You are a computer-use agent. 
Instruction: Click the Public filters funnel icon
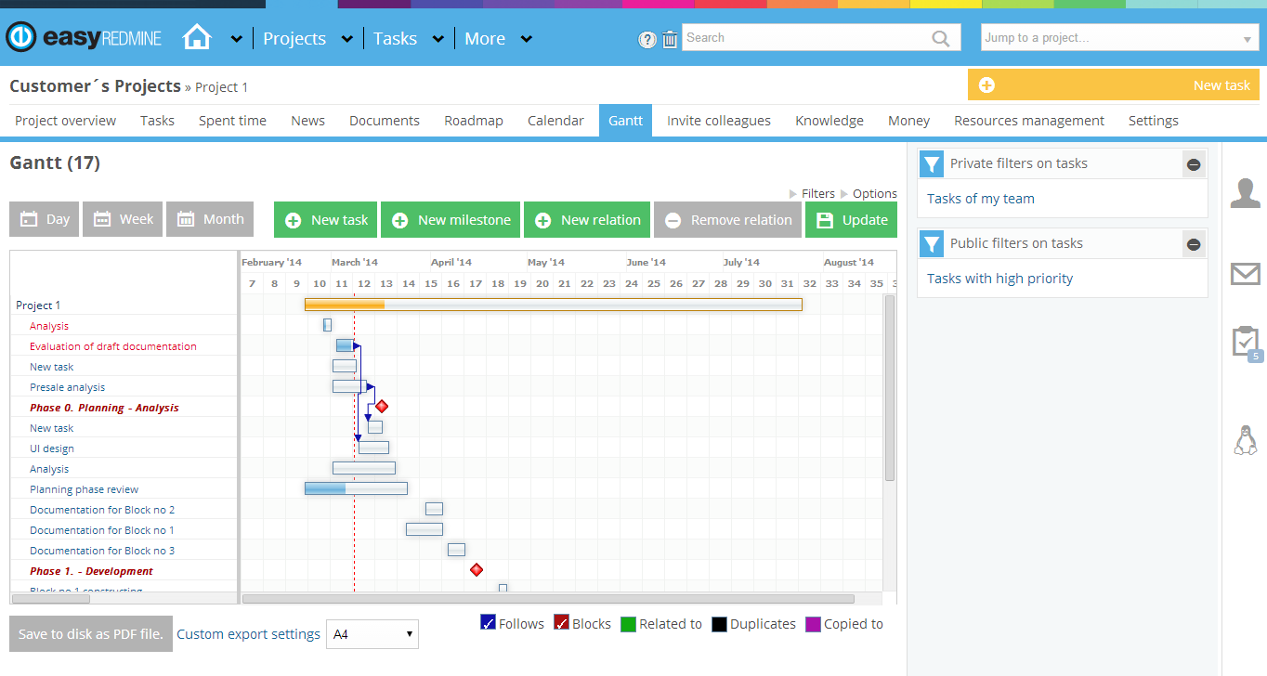[932, 243]
